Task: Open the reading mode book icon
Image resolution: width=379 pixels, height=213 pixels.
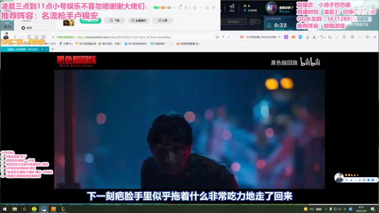Action: coord(44,37)
